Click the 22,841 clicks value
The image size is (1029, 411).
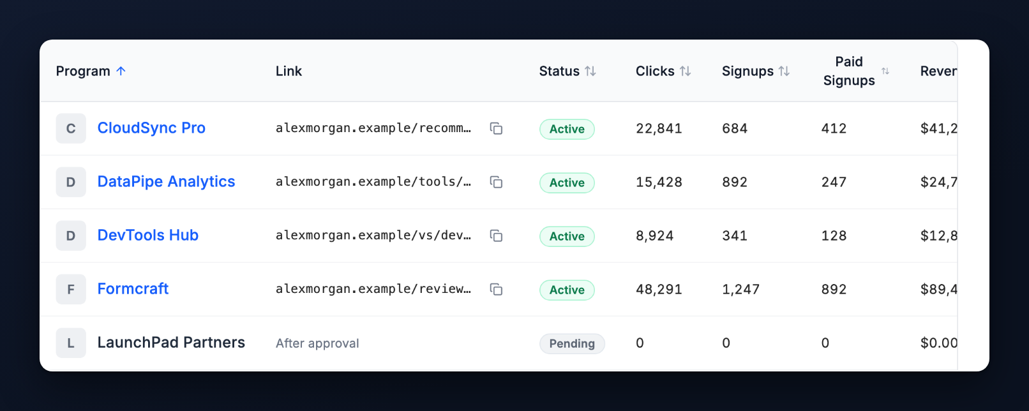(659, 128)
